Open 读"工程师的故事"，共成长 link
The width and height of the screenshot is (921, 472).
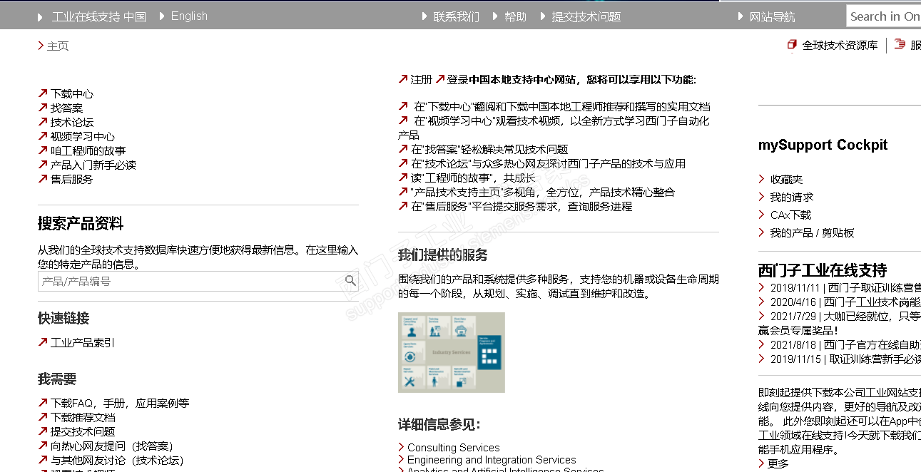[x=473, y=178]
